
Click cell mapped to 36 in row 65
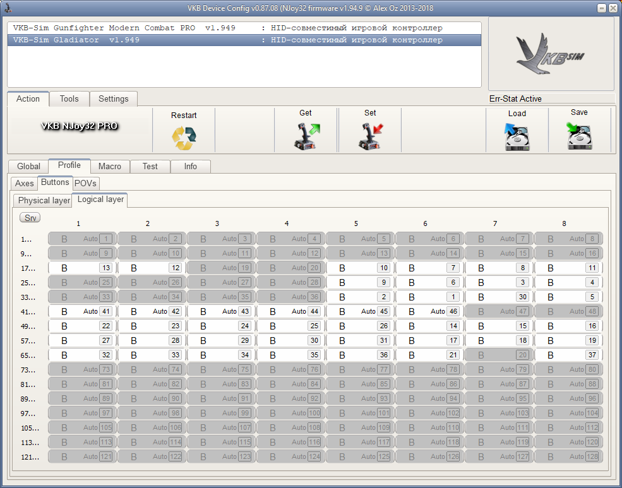point(360,355)
